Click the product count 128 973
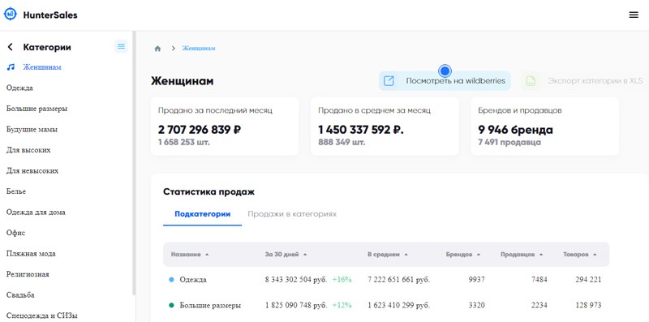Viewport: 649px width, 322px height. tap(588, 306)
